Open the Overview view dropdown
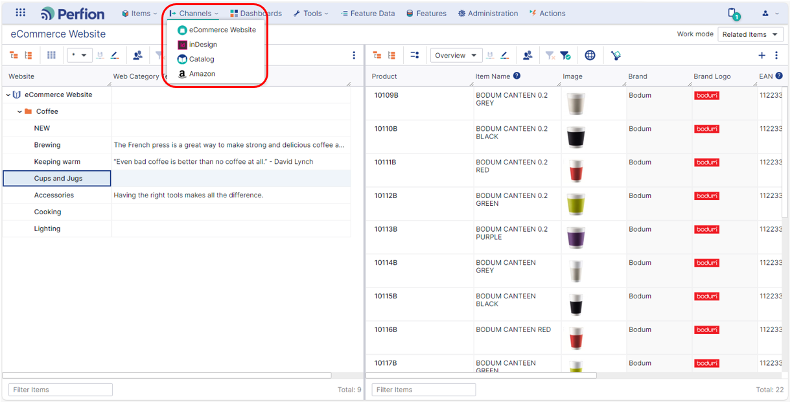The height and width of the screenshot is (402, 792). [x=456, y=55]
